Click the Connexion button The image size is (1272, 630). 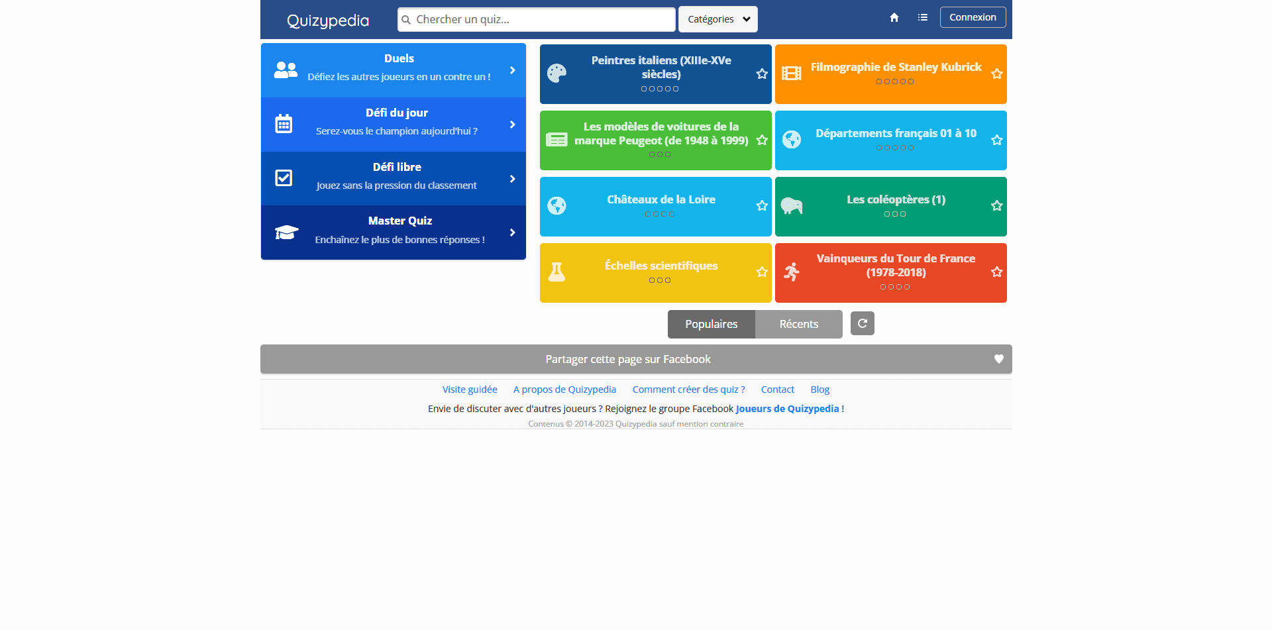pos(972,17)
